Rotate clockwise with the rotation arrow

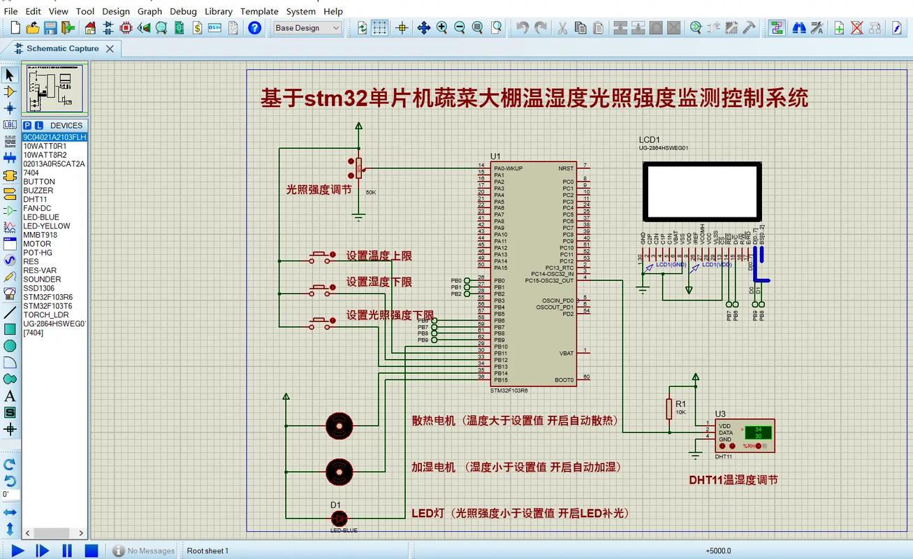pyautogui.click(x=10, y=464)
